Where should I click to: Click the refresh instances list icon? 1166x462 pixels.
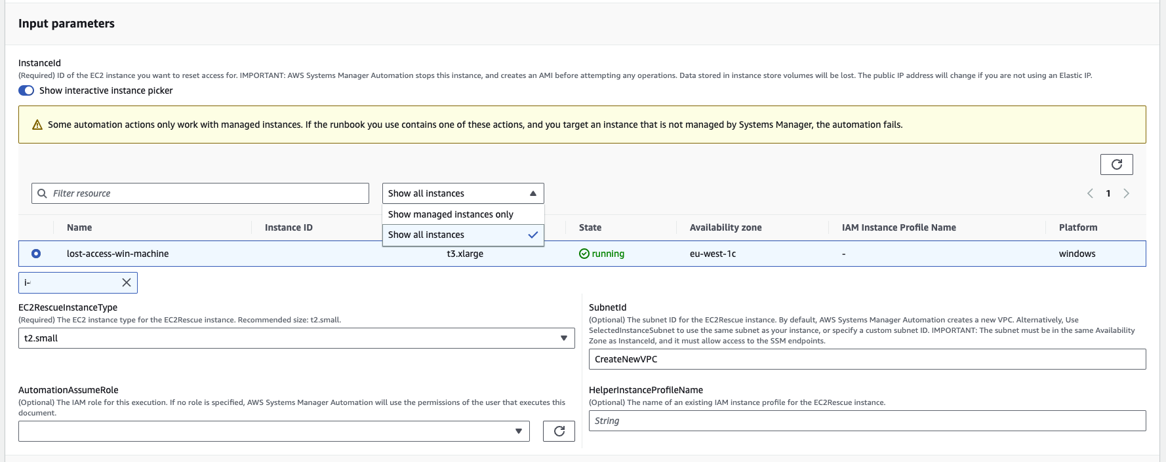click(x=1116, y=164)
